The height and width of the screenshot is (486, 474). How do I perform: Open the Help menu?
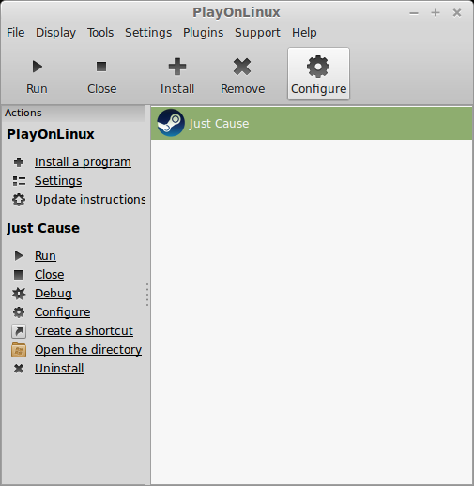304,33
